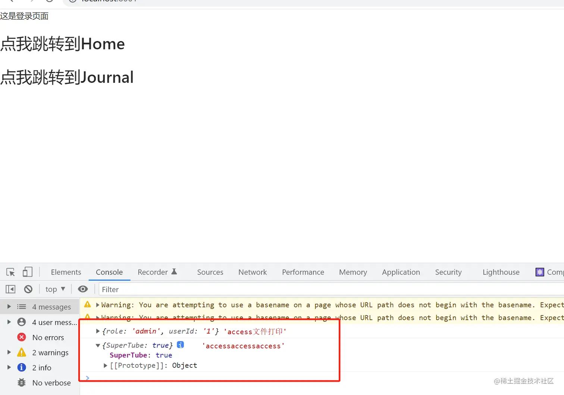Select the 'No verbose' sidebar row

click(40, 383)
